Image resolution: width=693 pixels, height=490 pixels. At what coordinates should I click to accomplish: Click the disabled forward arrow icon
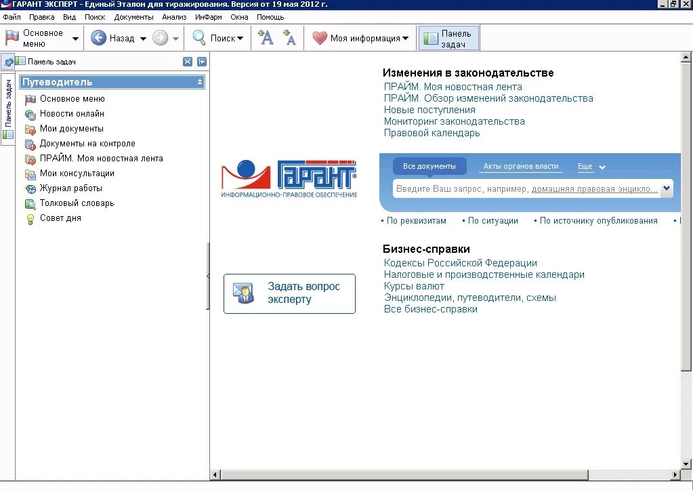pos(160,38)
